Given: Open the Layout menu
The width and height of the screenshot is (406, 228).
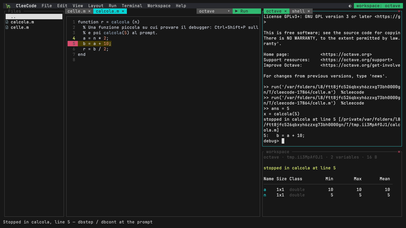Looking at the screenshot, I should pyautogui.click(x=96, y=6).
